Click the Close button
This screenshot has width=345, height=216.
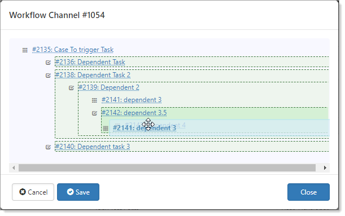(x=308, y=192)
